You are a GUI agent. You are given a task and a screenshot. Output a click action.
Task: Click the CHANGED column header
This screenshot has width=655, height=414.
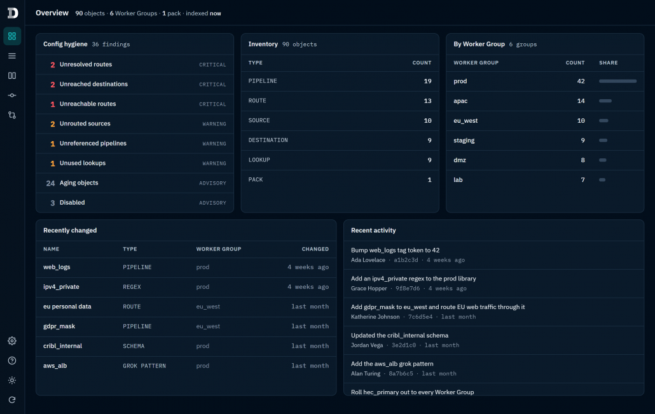(x=315, y=249)
